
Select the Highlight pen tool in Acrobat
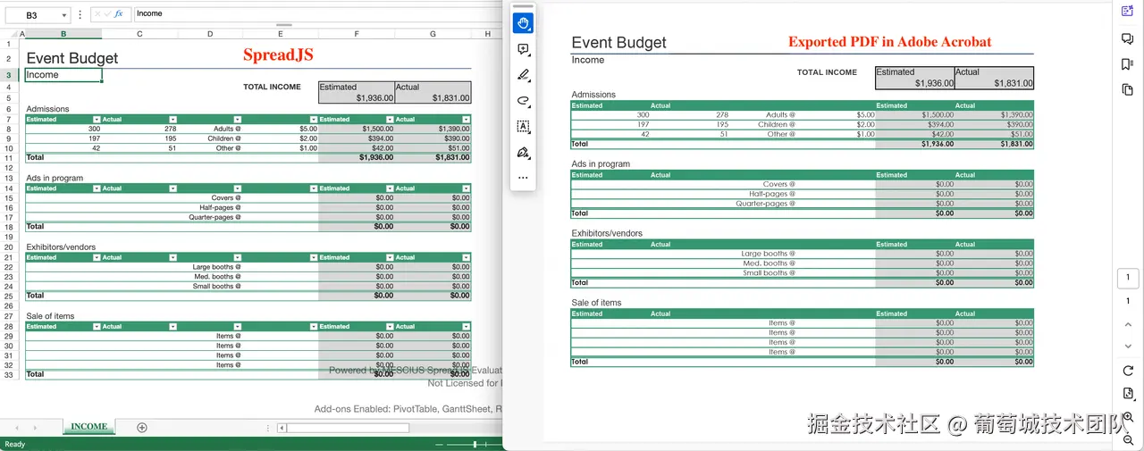(524, 75)
